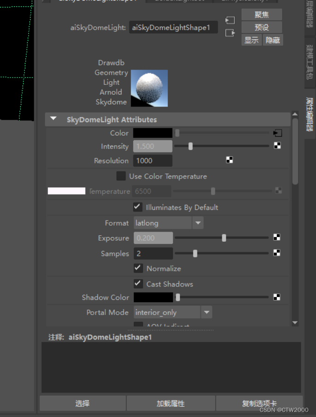Click the attribute panel scrollbar thumb
Image resolution: width=316 pixels, height=417 pixels.
pyautogui.click(x=295, y=151)
